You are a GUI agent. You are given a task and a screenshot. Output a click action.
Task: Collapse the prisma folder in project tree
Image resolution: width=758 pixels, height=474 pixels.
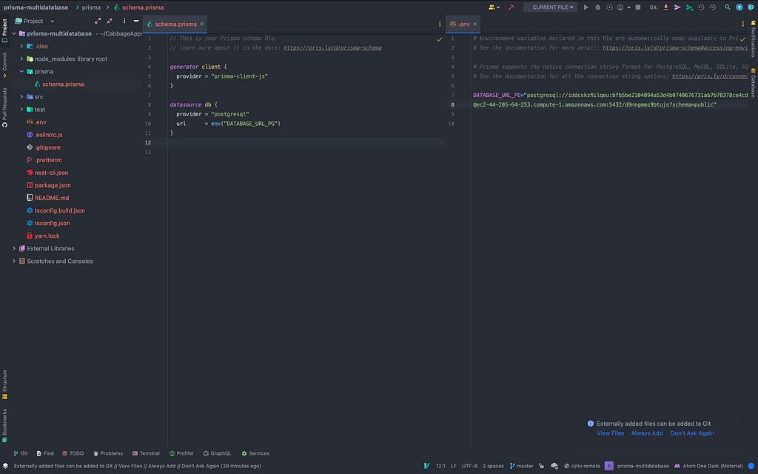click(22, 72)
